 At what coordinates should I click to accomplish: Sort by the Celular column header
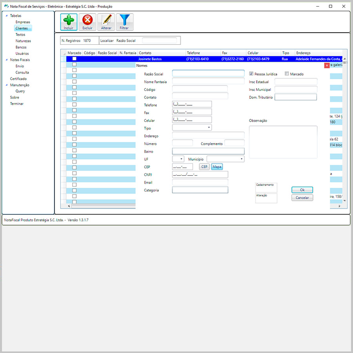(x=264, y=53)
